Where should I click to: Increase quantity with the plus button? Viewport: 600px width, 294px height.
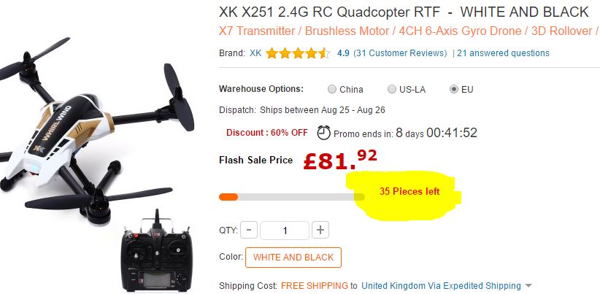pyautogui.click(x=320, y=230)
